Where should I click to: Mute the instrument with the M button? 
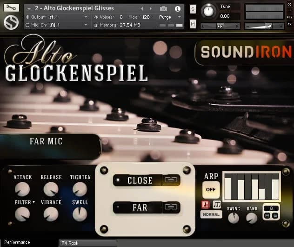[193, 24]
